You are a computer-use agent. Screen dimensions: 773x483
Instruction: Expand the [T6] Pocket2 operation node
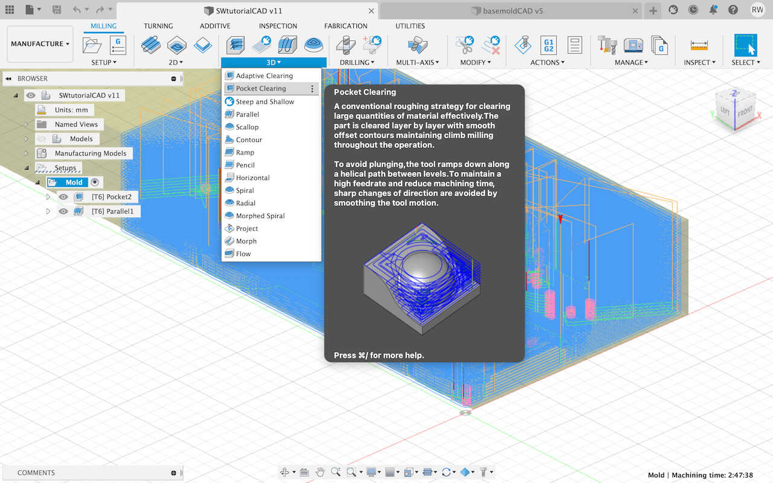[x=48, y=197]
